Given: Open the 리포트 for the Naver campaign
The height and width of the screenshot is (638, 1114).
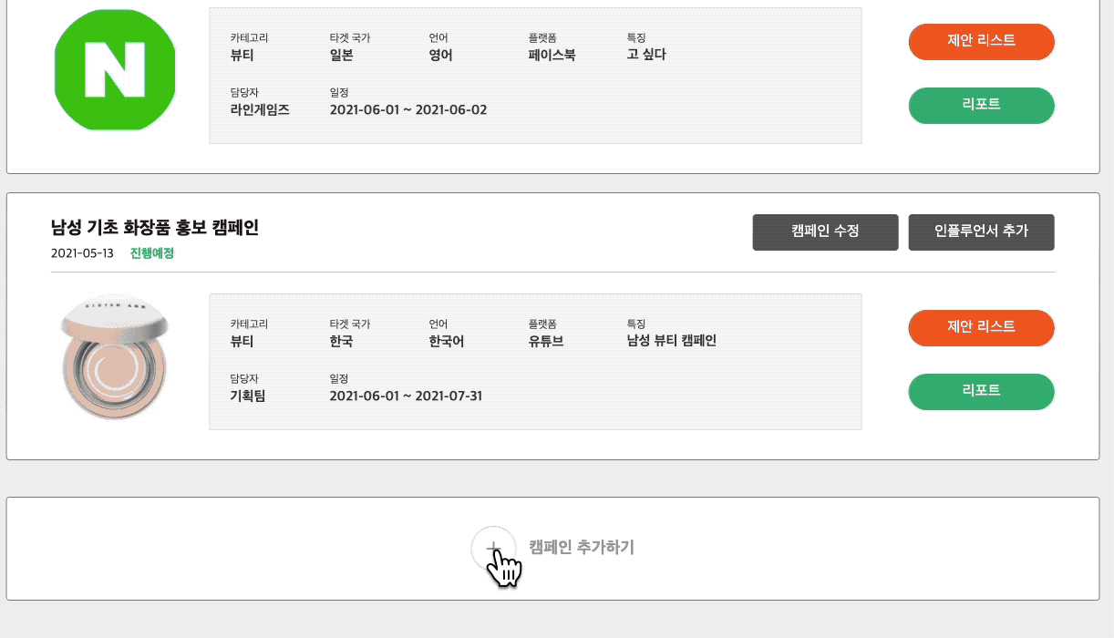Looking at the screenshot, I should tap(981, 106).
